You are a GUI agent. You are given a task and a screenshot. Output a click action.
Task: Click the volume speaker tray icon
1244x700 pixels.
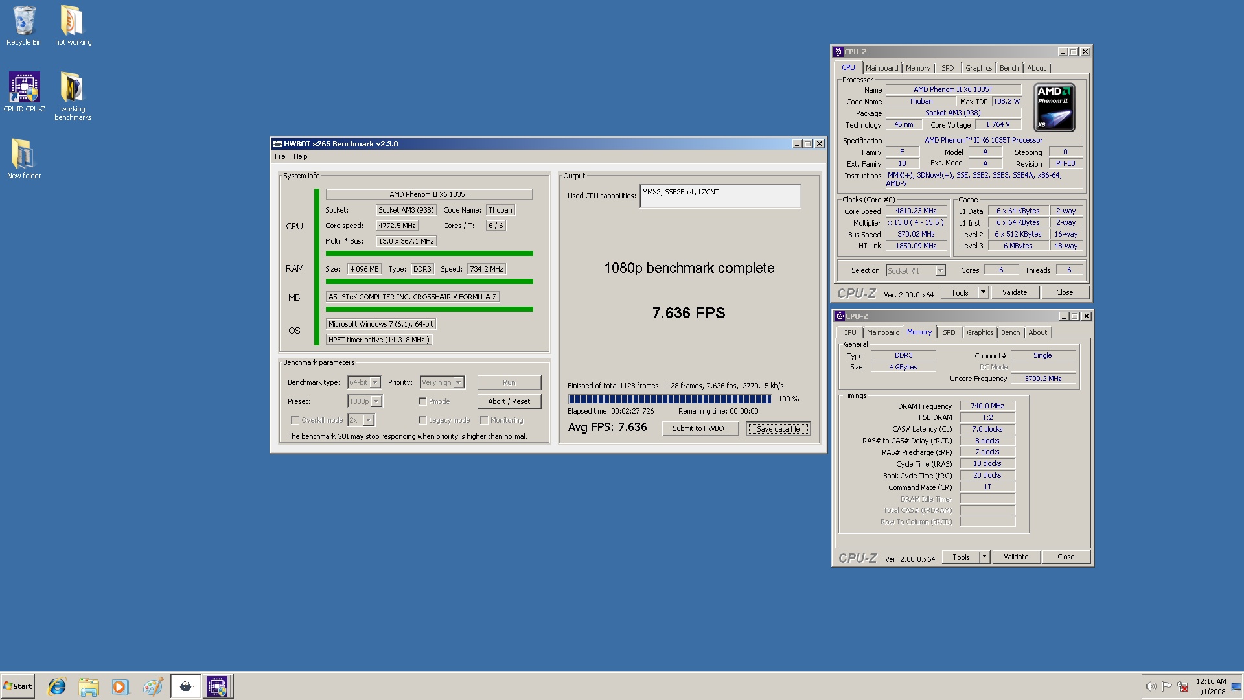1151,686
